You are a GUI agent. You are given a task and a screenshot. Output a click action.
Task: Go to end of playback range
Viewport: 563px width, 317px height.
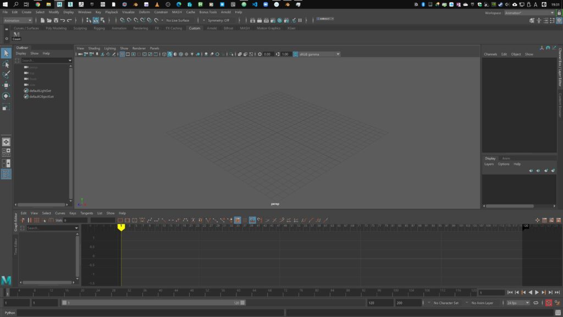click(x=558, y=293)
